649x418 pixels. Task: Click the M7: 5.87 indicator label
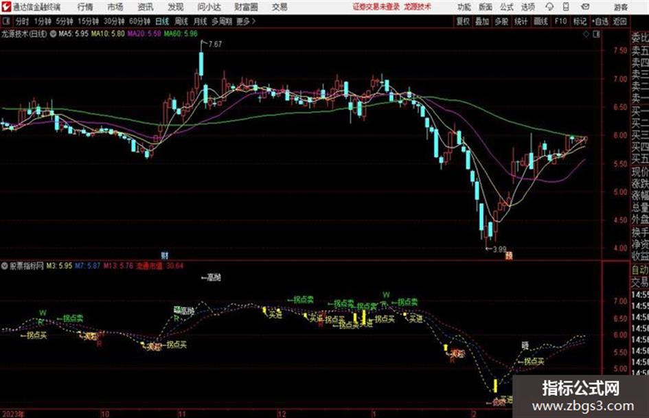pos(87,266)
